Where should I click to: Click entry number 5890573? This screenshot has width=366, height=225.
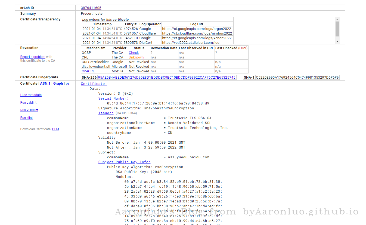tap(131, 42)
